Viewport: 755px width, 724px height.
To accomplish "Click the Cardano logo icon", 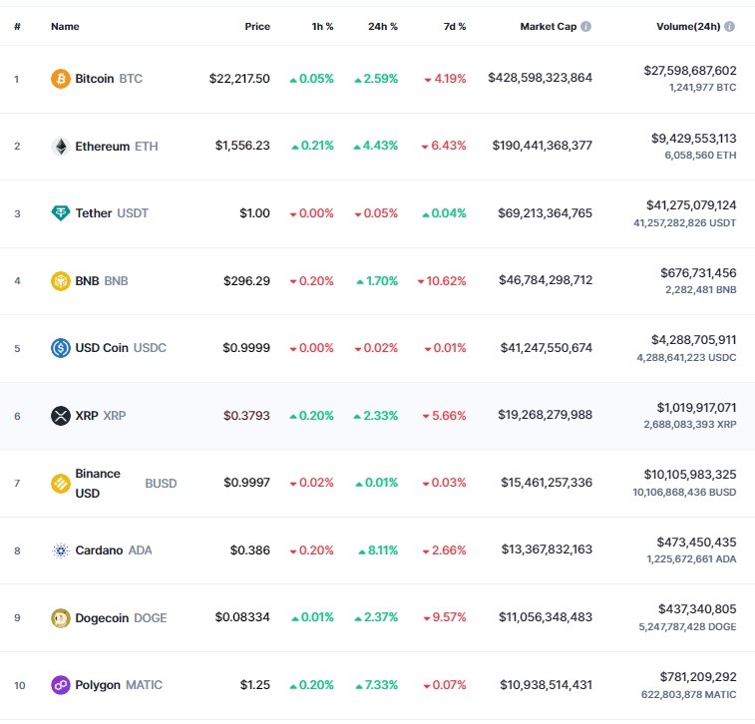I will [61, 550].
